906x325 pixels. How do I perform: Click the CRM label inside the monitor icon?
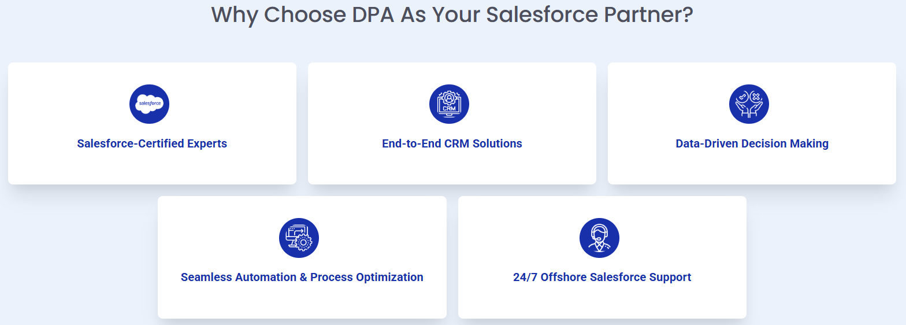[x=449, y=108]
